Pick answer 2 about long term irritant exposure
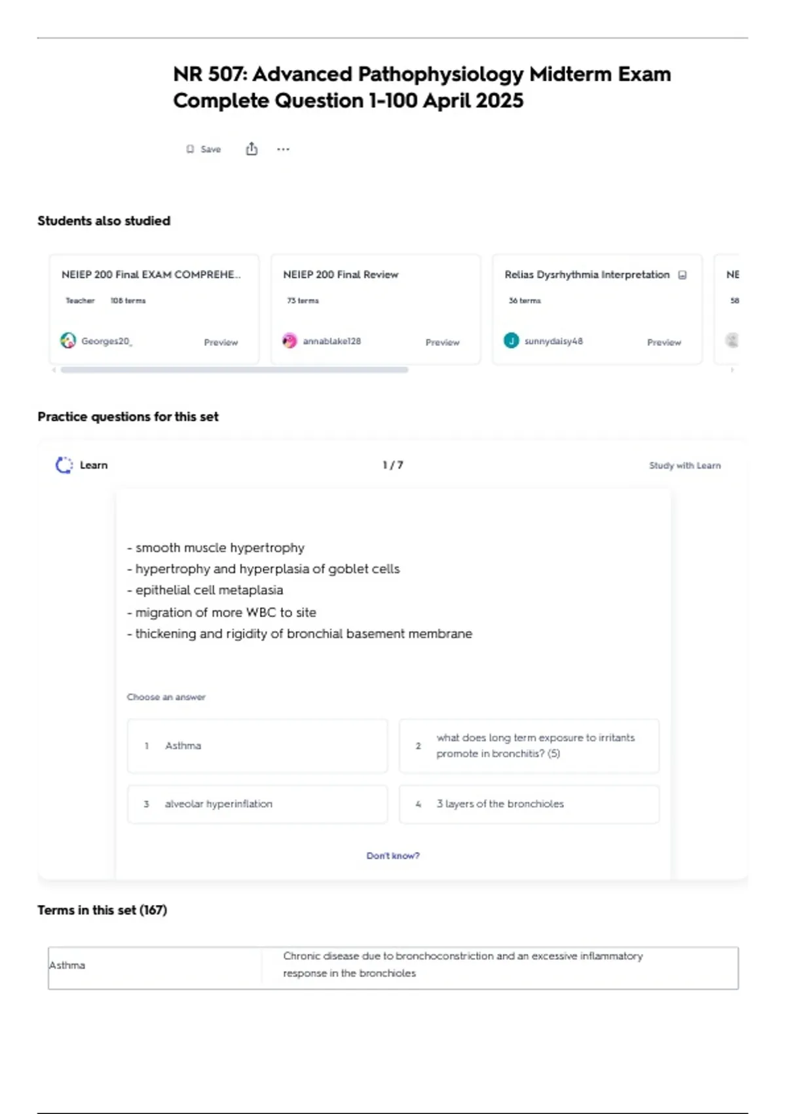The height and width of the screenshot is (1114, 786). (529, 746)
